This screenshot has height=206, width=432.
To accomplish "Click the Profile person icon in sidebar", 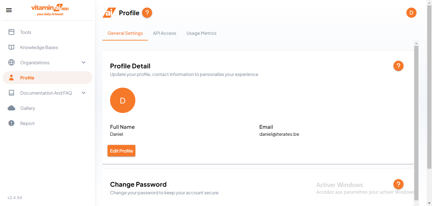I will coord(11,78).
